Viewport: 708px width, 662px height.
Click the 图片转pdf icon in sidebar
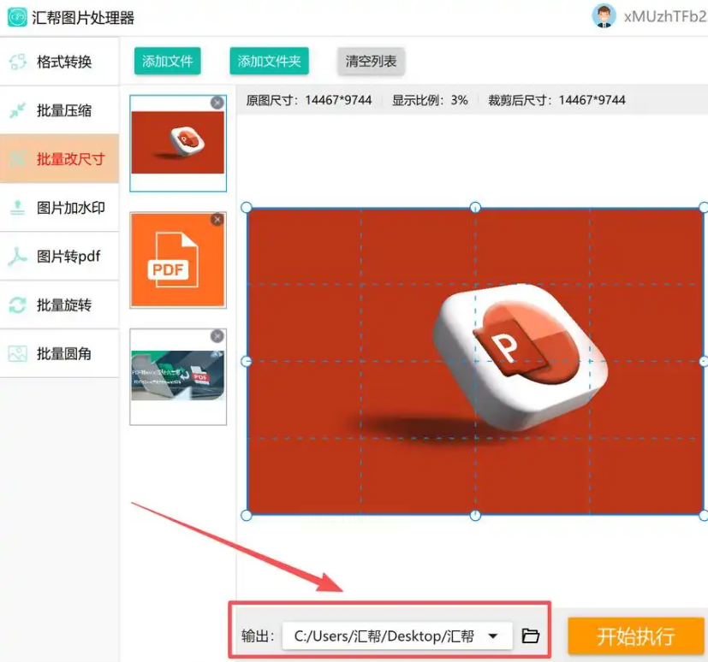[x=18, y=256]
